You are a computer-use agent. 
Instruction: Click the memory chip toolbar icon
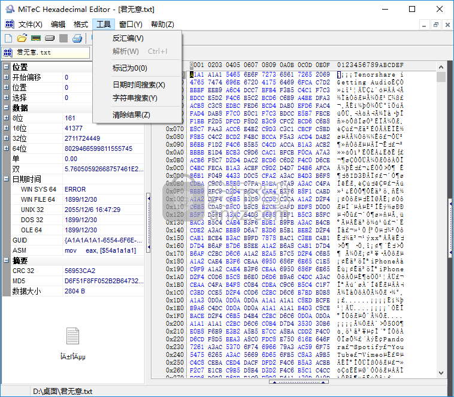(x=36, y=38)
